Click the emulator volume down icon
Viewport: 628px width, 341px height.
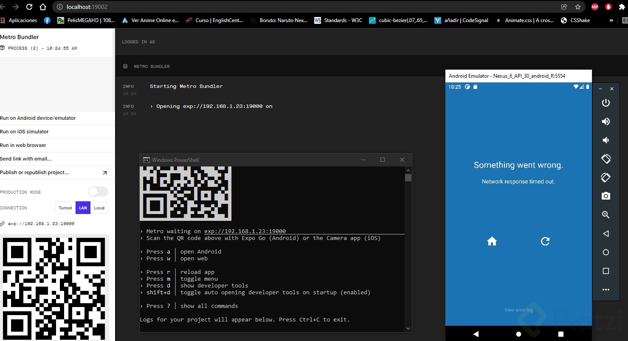[x=605, y=140]
